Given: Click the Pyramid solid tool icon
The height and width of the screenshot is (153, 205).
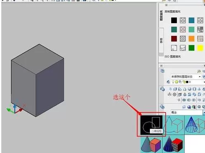Looking at the screenshot, I should point(199,89).
